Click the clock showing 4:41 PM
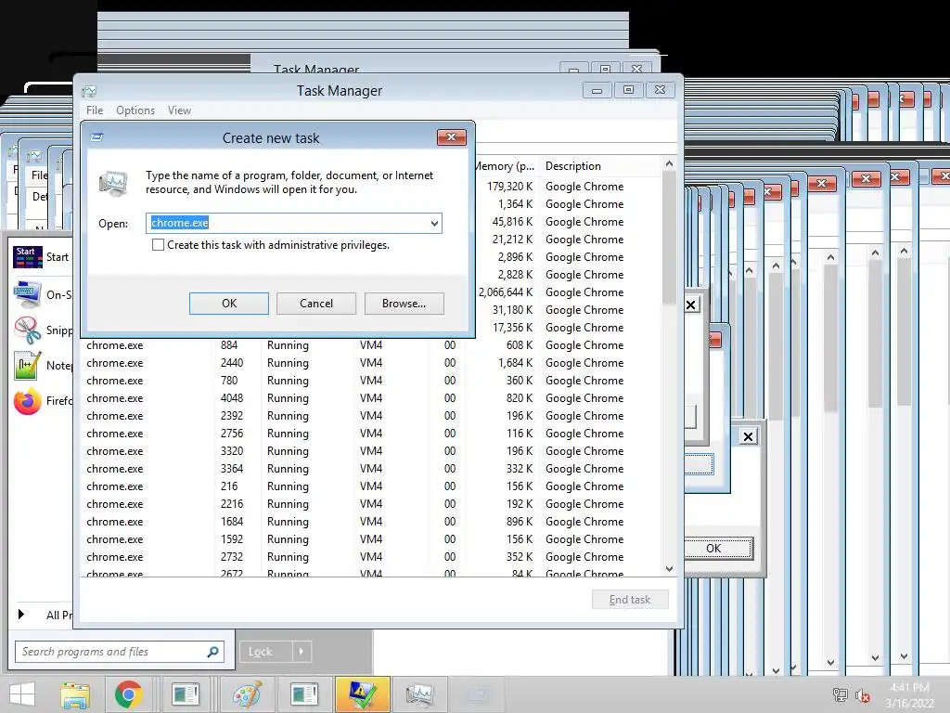Screen dimensions: 950x713 (x=909, y=688)
